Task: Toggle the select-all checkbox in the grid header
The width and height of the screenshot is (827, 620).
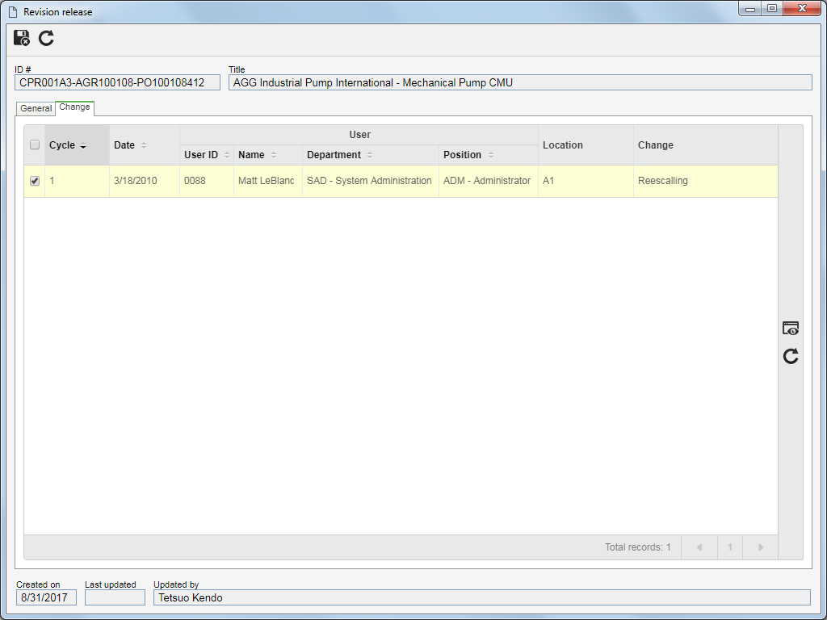Action: coord(35,145)
